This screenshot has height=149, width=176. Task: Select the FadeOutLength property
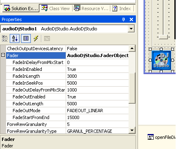tap(36, 104)
